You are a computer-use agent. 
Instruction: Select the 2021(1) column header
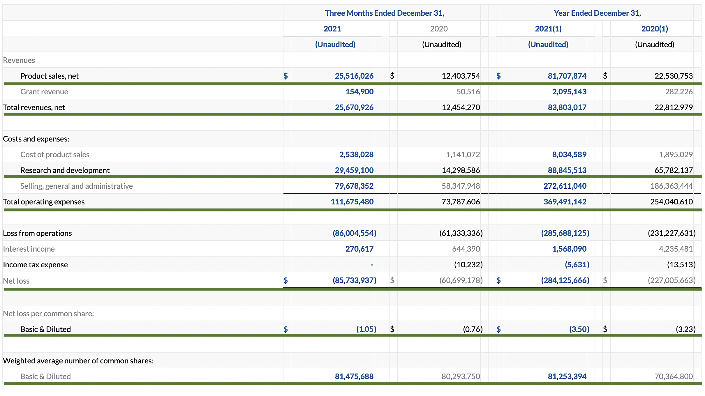coord(548,29)
